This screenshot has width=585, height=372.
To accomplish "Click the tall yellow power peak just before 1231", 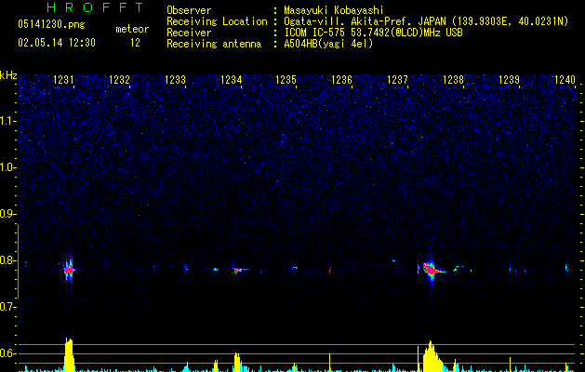I will pyautogui.click(x=69, y=354).
